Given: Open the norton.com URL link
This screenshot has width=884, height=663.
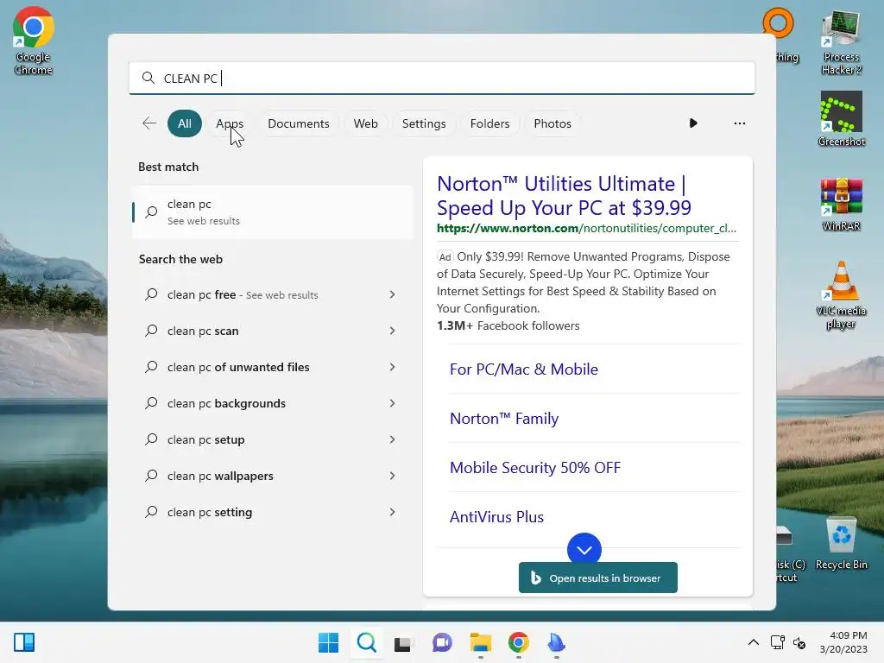Looking at the screenshot, I should [x=586, y=228].
